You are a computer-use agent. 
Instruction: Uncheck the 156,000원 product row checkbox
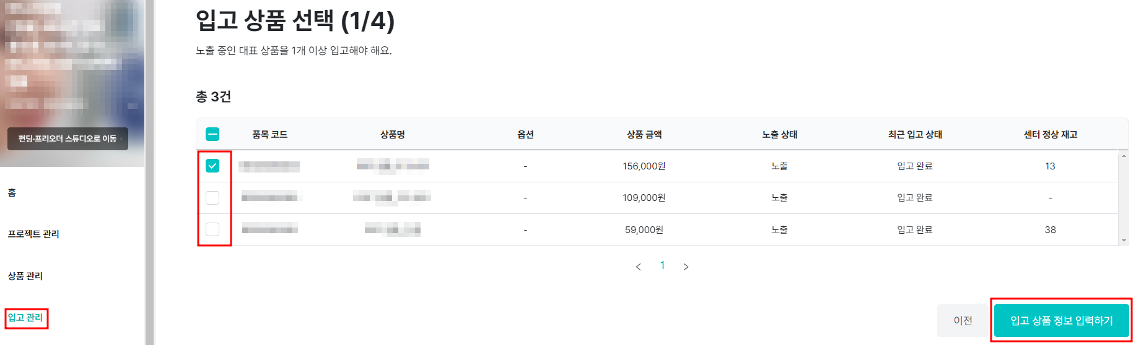pos(212,166)
